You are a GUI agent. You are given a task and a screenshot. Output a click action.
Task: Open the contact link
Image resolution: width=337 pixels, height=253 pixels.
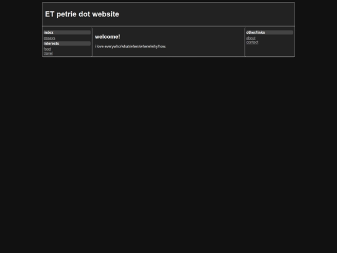click(252, 42)
